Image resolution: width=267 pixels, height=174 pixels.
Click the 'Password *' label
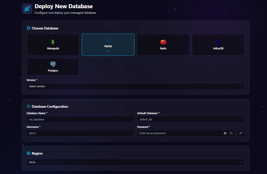(x=143, y=127)
